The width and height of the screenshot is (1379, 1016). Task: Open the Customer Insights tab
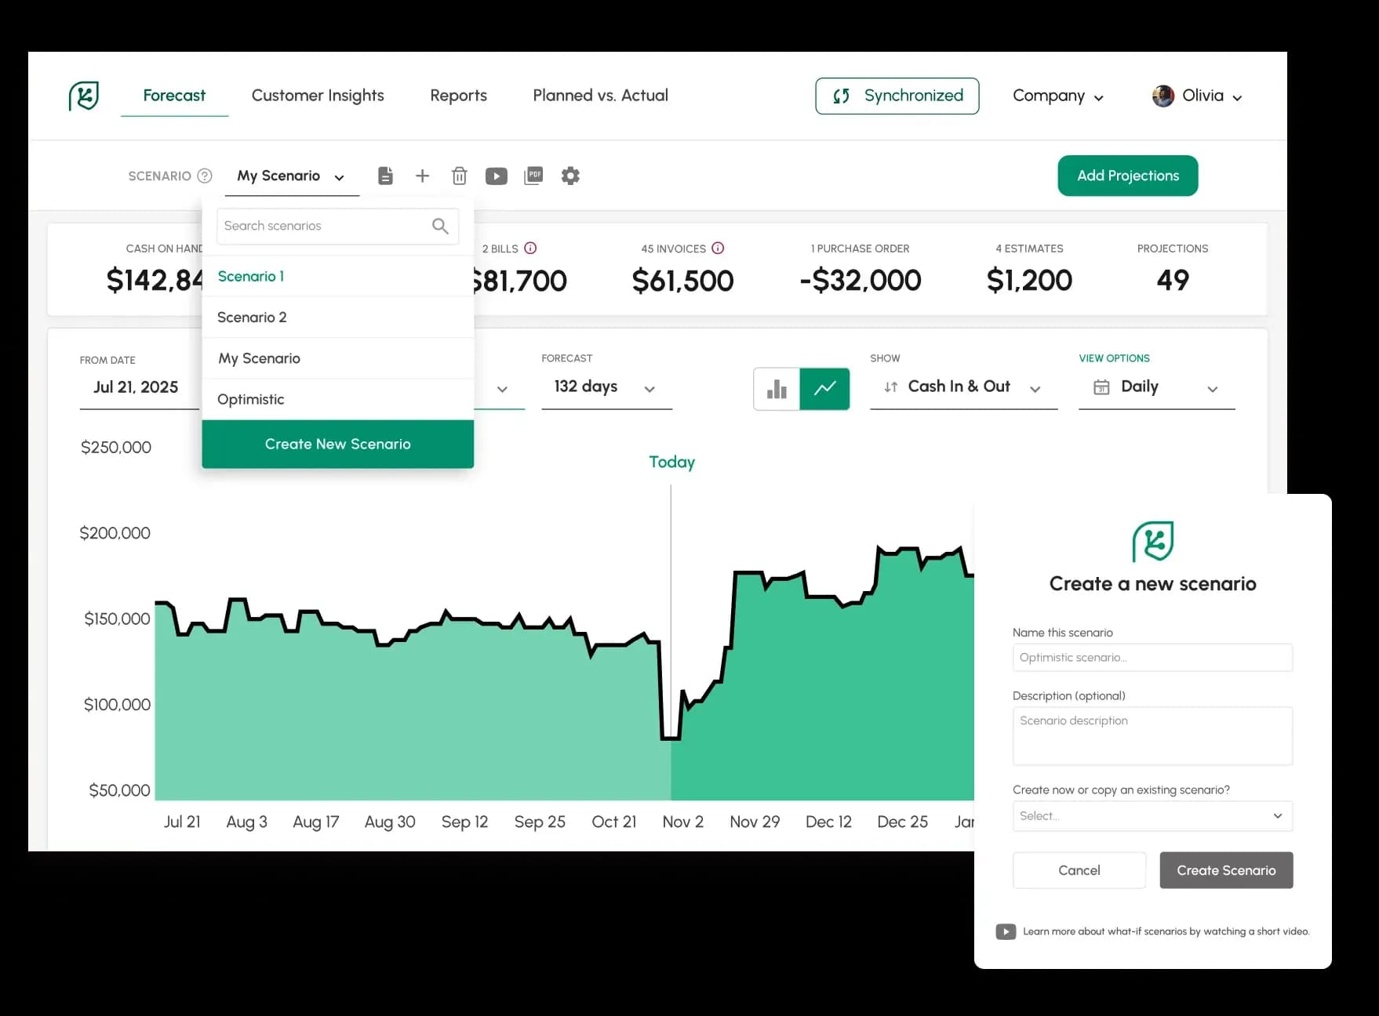[318, 96]
